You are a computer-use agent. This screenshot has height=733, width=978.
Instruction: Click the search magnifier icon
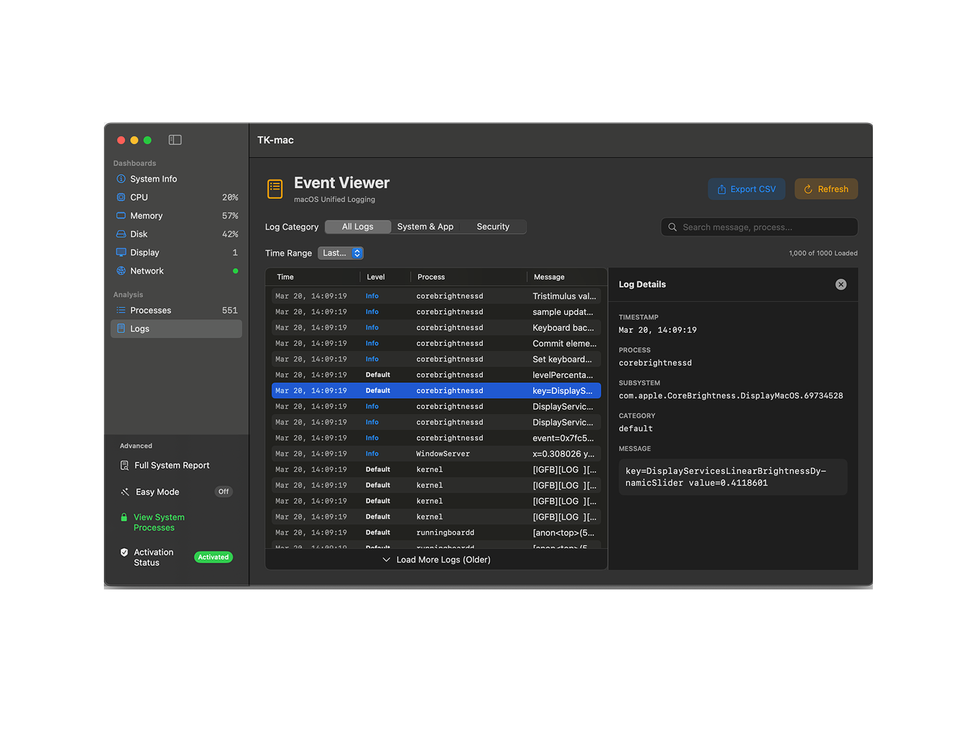pyautogui.click(x=672, y=227)
